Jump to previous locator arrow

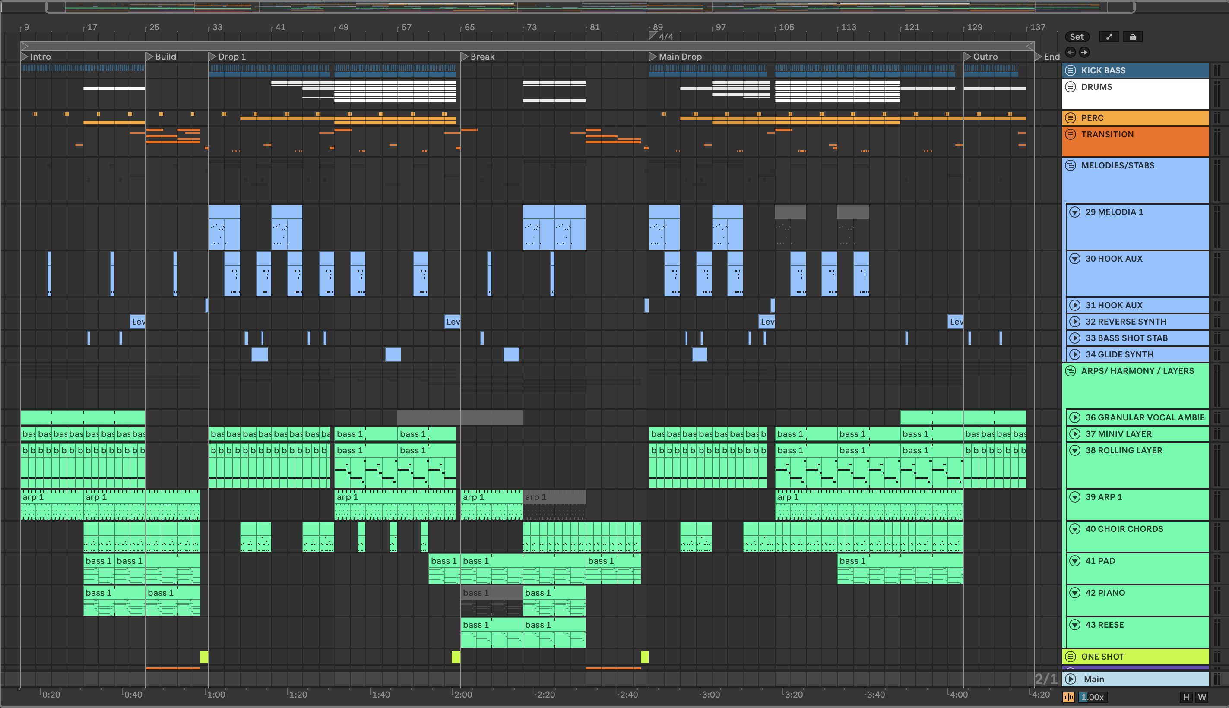click(x=1071, y=52)
